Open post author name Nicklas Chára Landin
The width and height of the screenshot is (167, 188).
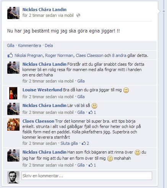44,10
